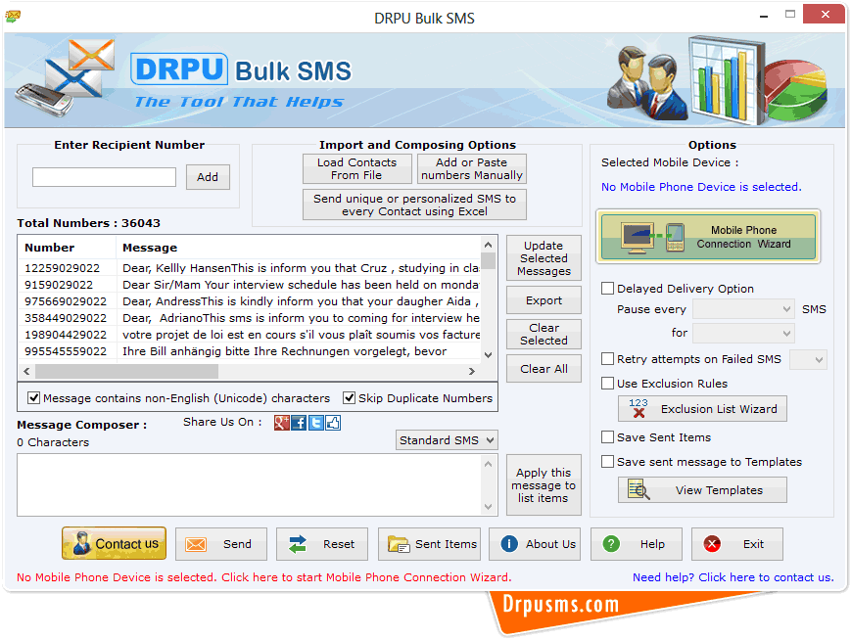The width and height of the screenshot is (851, 640).
Task: Click the thumbs-up like icon
Action: tap(333, 423)
